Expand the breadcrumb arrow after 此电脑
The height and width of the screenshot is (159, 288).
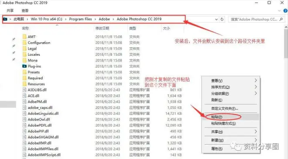(x=27, y=19)
